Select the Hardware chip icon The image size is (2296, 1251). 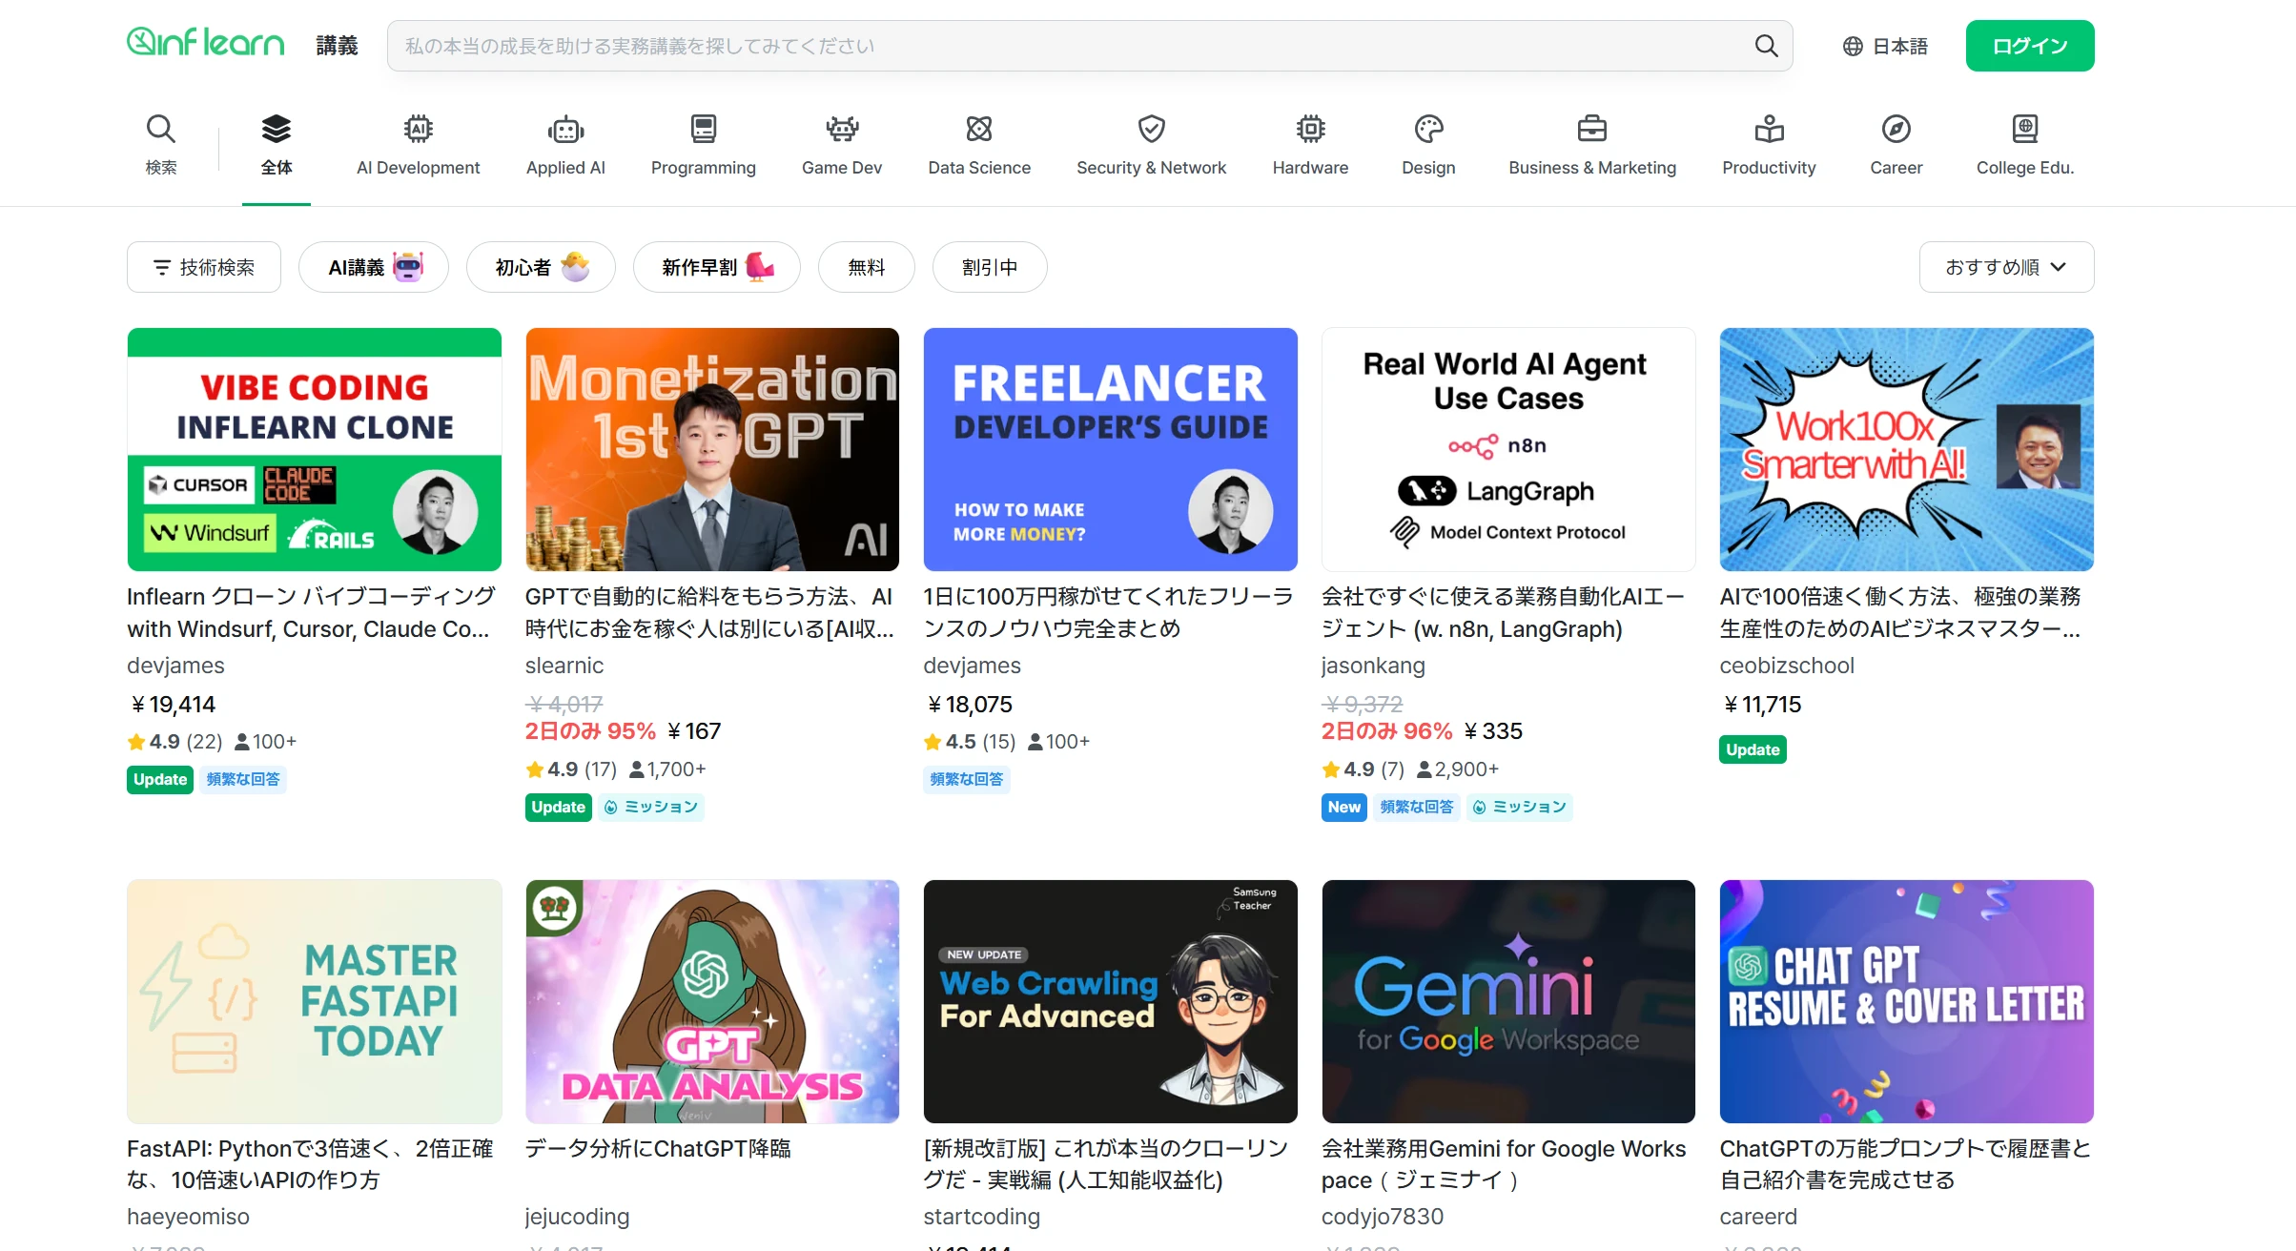pyautogui.click(x=1310, y=129)
